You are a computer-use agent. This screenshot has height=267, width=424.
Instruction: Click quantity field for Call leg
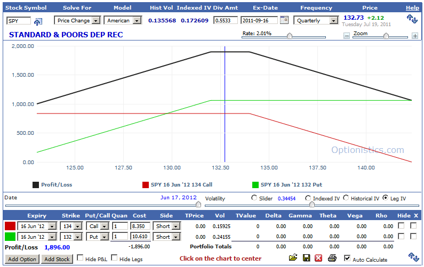pos(120,226)
